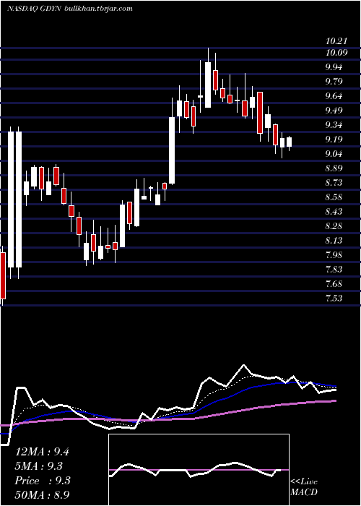The image size is (361, 506).
Task: Click the 8.28 price axis label
Action: point(334,226)
